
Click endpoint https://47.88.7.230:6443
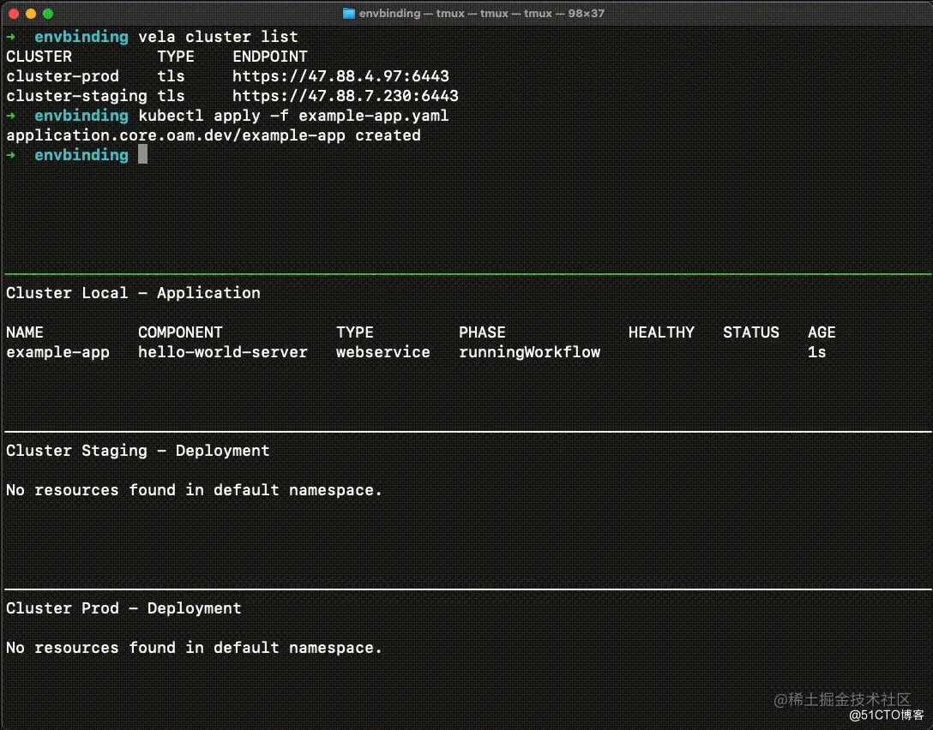coord(345,96)
